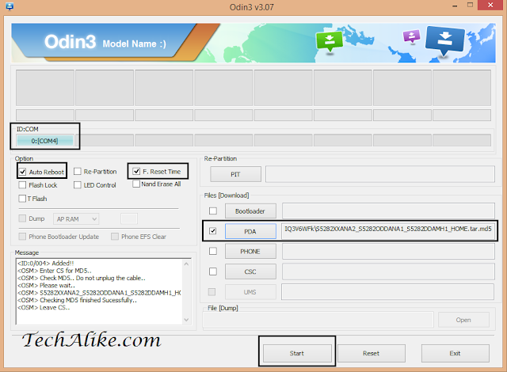The image size is (507, 372).
Task: Click the PDA file path field
Action: [388, 231]
